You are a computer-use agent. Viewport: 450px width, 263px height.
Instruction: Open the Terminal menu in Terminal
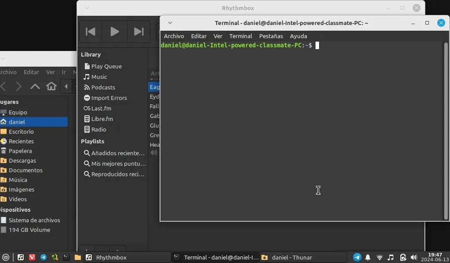240,36
